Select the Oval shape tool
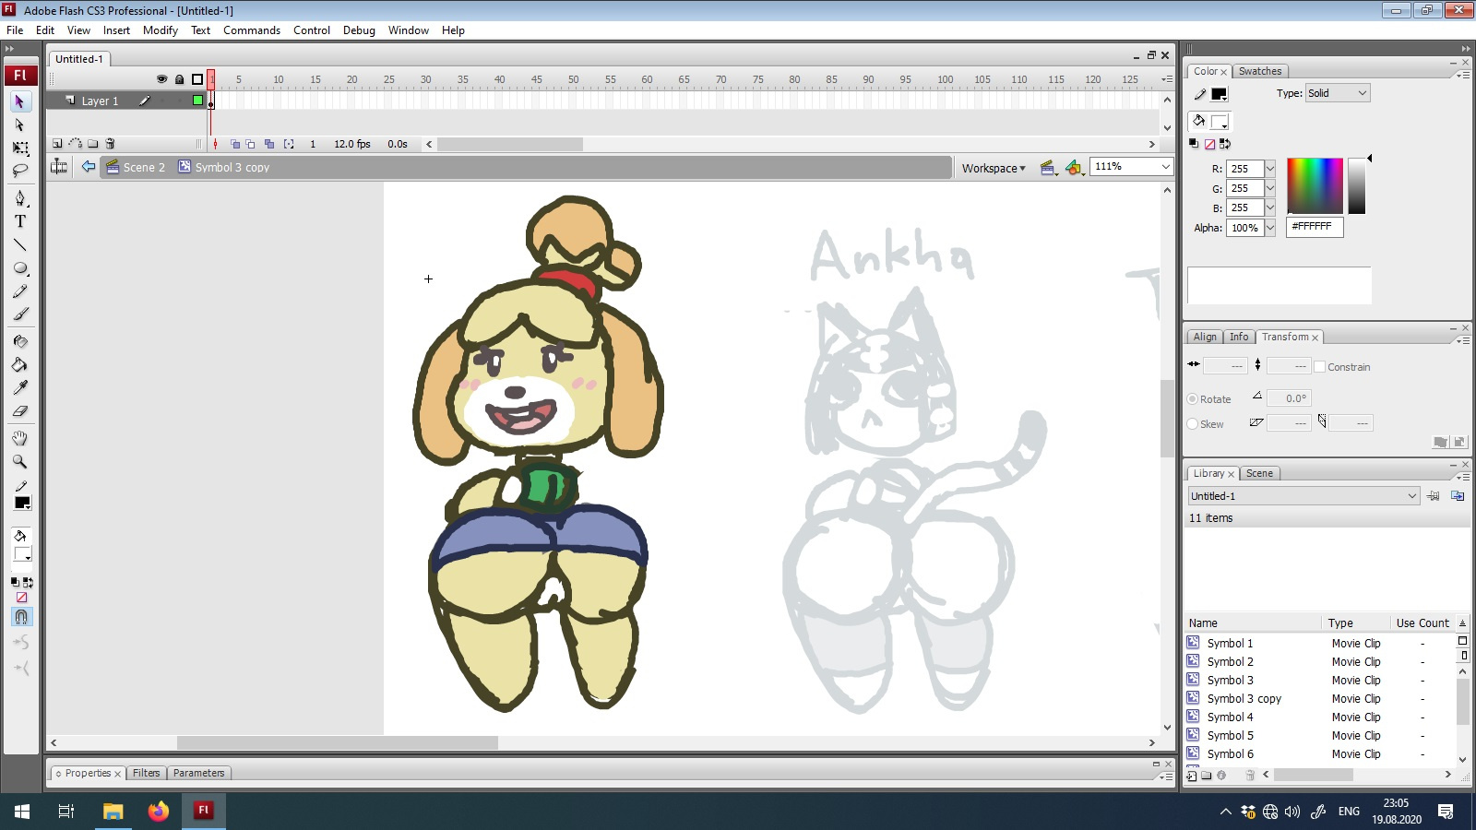Screen dimensions: 1476x830 [19, 267]
